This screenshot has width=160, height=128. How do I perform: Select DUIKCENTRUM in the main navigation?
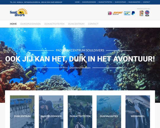76,24
